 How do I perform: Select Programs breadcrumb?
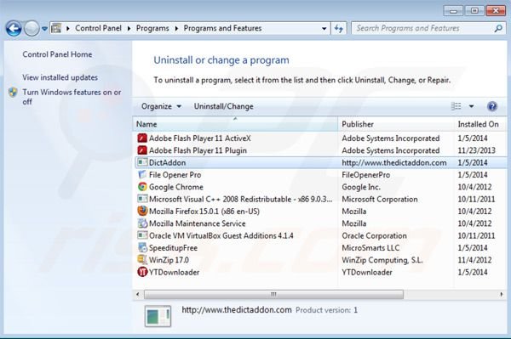click(152, 28)
